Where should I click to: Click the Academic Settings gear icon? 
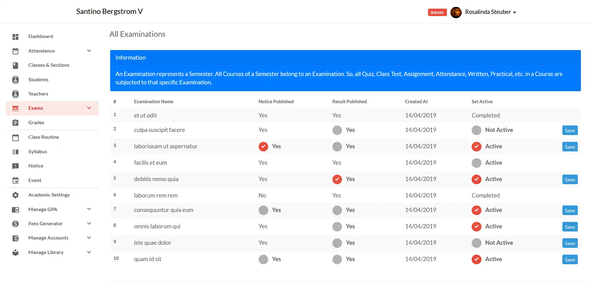coord(15,195)
